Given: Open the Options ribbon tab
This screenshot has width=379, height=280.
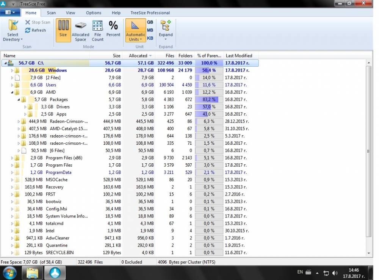Looking at the screenshot, I should (x=94, y=13).
